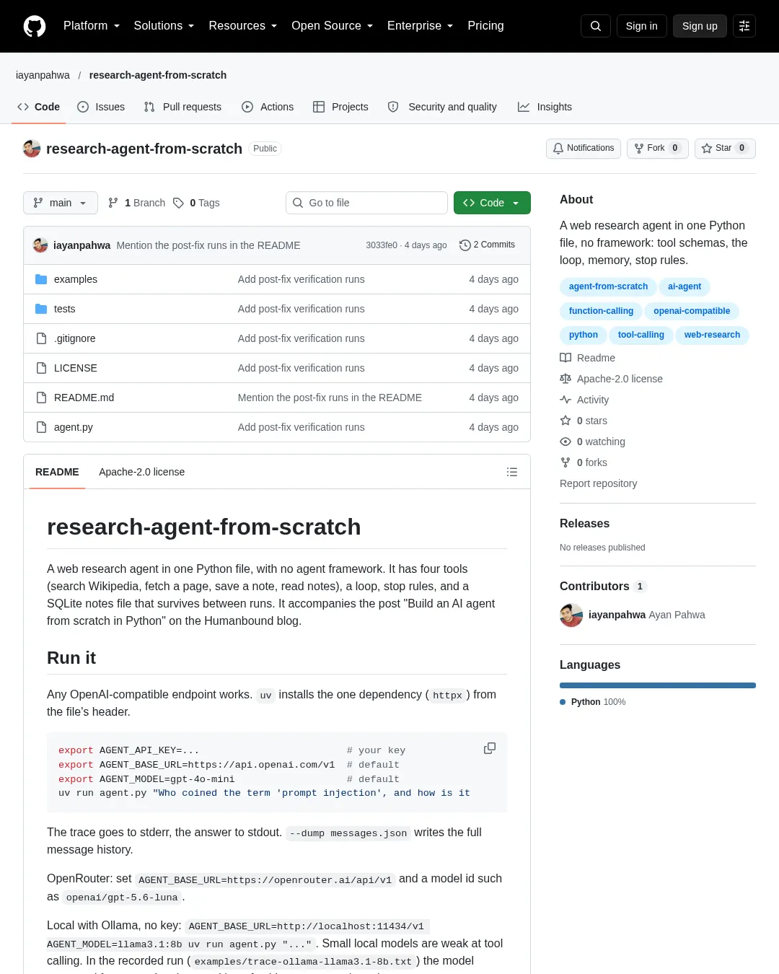Image resolution: width=779 pixels, height=974 pixels.
Task: Click the fork icon beside 0 forks
Action: click(565, 462)
